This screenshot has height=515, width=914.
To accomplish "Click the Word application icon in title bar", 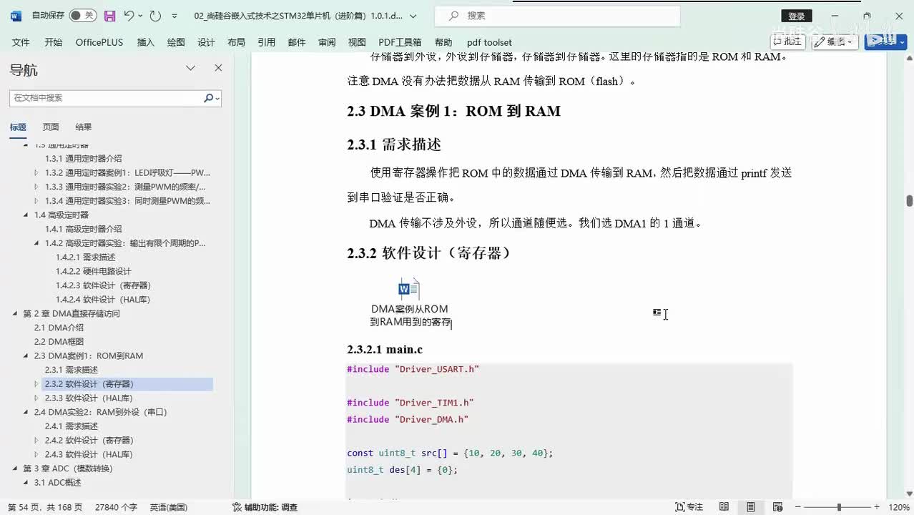I will (16, 16).
